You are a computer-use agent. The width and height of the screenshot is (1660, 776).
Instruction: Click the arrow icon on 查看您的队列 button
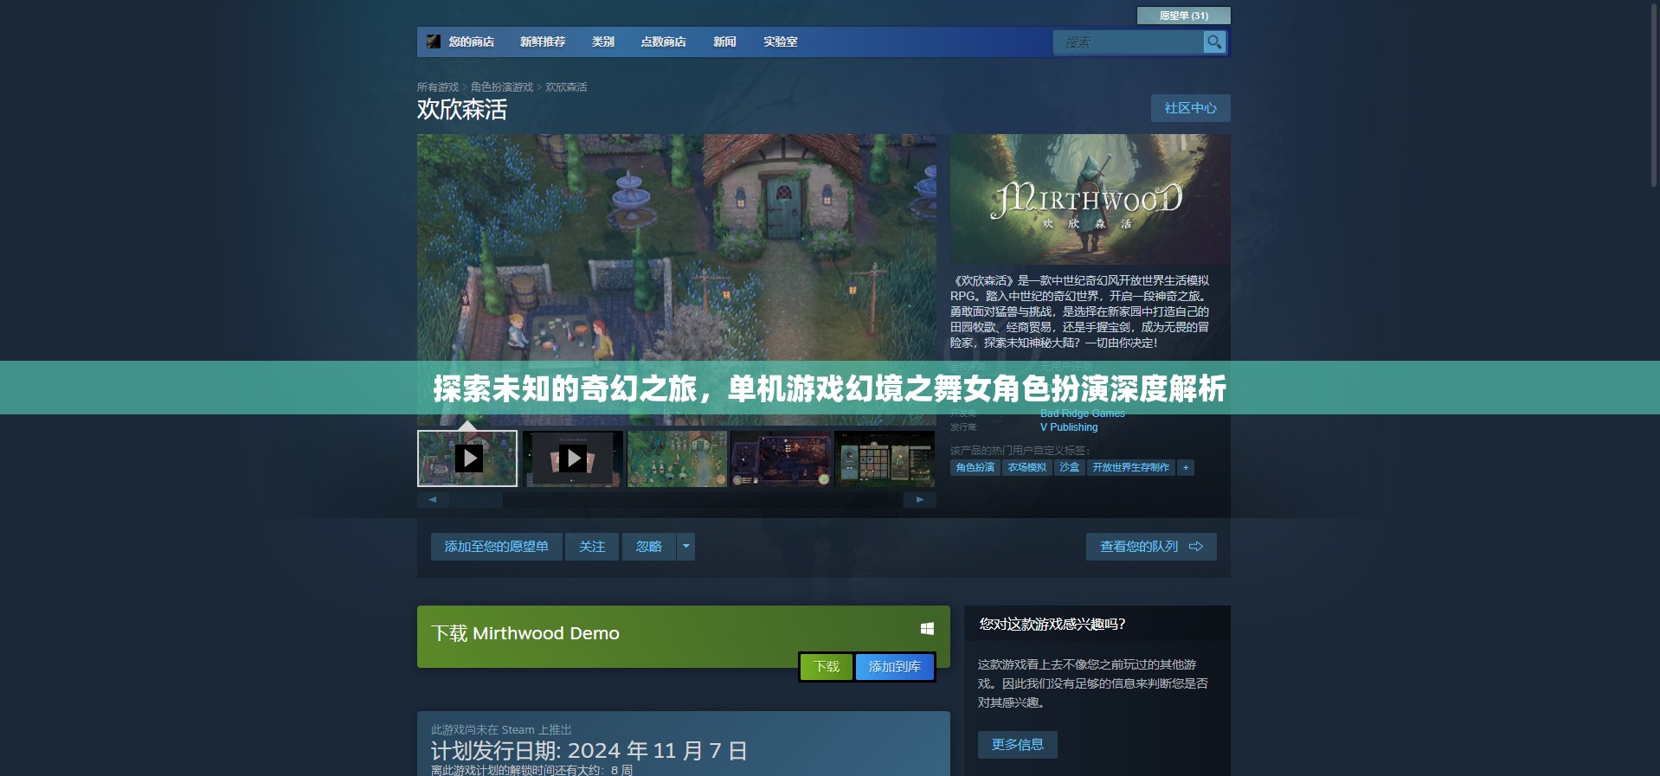pyautogui.click(x=1196, y=547)
